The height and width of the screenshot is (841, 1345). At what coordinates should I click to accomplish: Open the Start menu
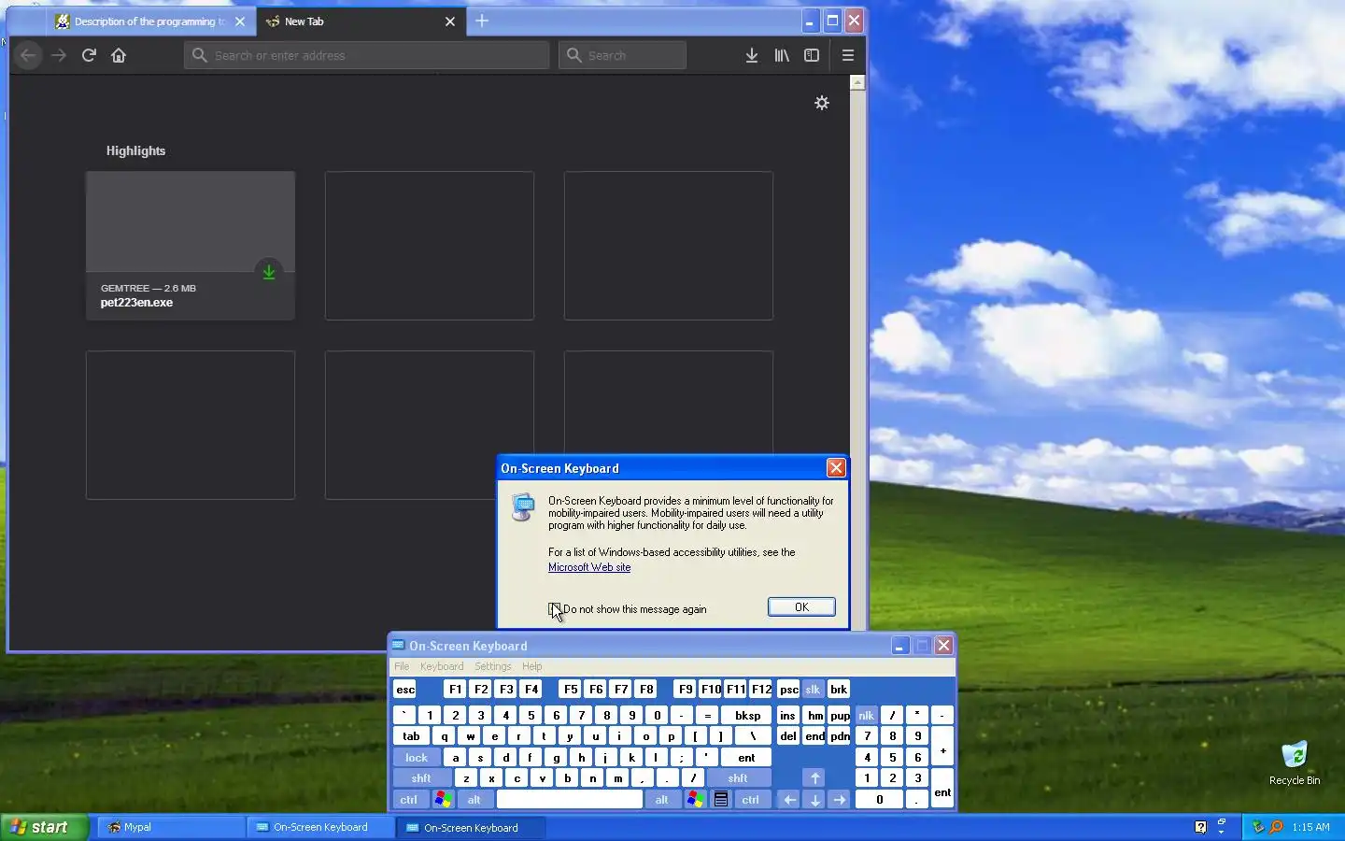[44, 827]
